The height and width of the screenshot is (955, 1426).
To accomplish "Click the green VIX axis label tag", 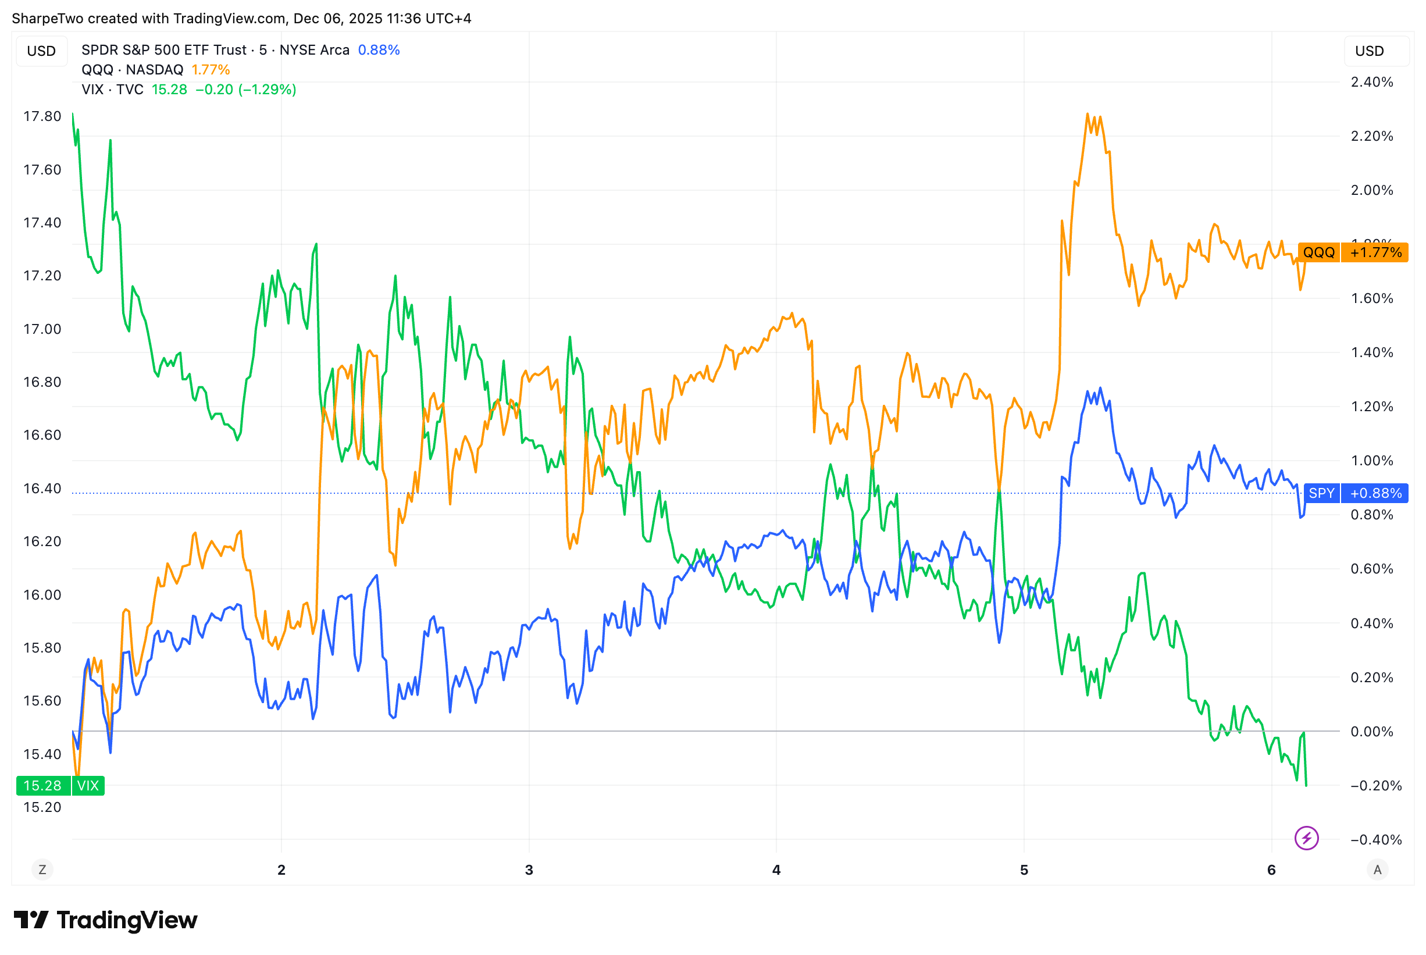I will 88,786.
